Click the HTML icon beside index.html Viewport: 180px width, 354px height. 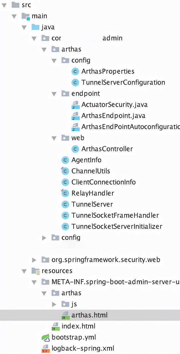pos(55,326)
